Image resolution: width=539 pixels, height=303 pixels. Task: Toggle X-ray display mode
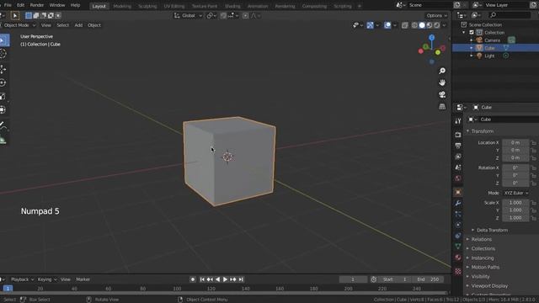405,25
